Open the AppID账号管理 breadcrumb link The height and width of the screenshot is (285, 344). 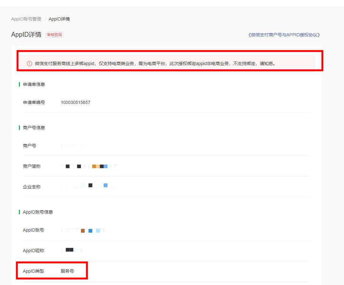(x=26, y=19)
